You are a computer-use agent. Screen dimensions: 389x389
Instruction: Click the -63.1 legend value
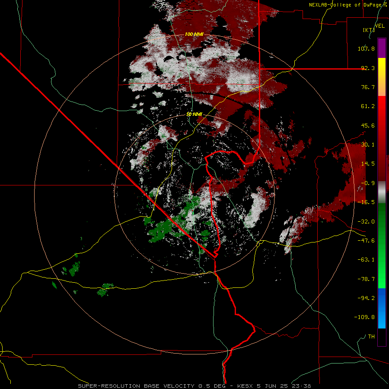tap(366, 260)
